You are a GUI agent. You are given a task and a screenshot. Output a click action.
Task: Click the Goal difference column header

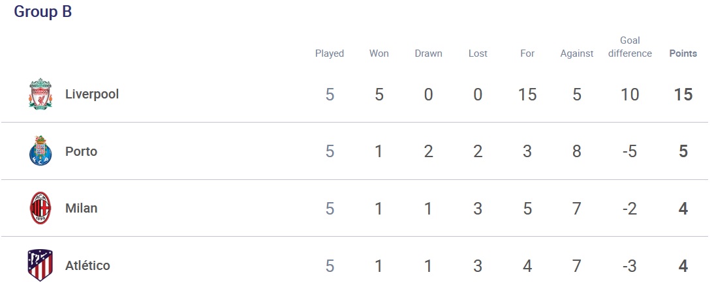(630, 47)
